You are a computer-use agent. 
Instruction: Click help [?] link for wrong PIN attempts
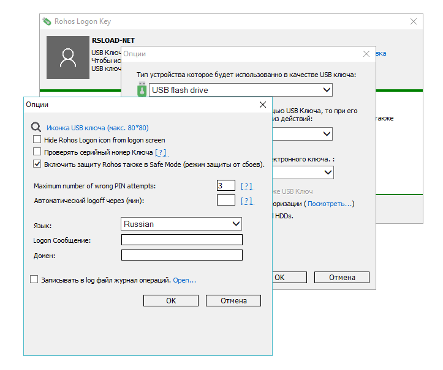(x=248, y=186)
